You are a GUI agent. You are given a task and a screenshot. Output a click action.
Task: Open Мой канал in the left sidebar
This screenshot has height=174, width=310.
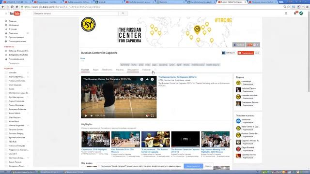click(14, 25)
